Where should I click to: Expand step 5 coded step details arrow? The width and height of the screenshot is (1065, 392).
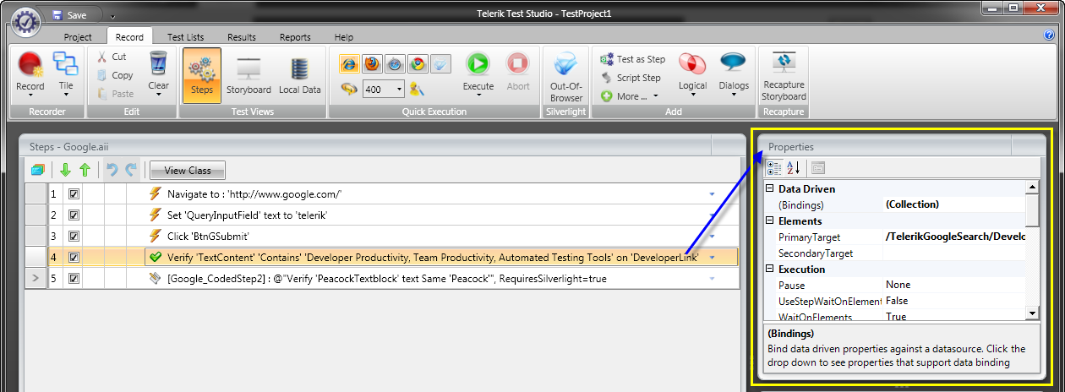(x=712, y=279)
